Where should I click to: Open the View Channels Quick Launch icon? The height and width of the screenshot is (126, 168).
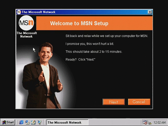(x=39, y=122)
